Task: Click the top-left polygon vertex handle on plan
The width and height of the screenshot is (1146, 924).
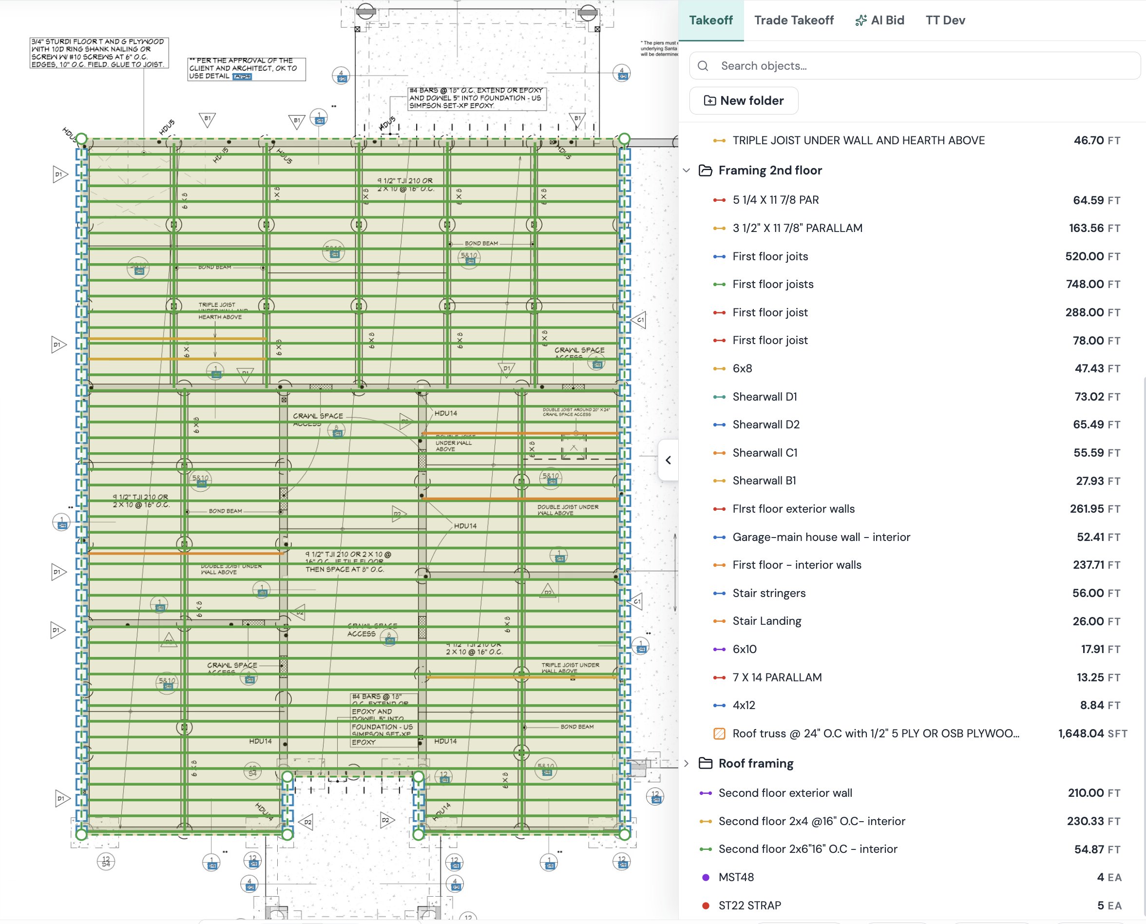Action: tap(81, 139)
